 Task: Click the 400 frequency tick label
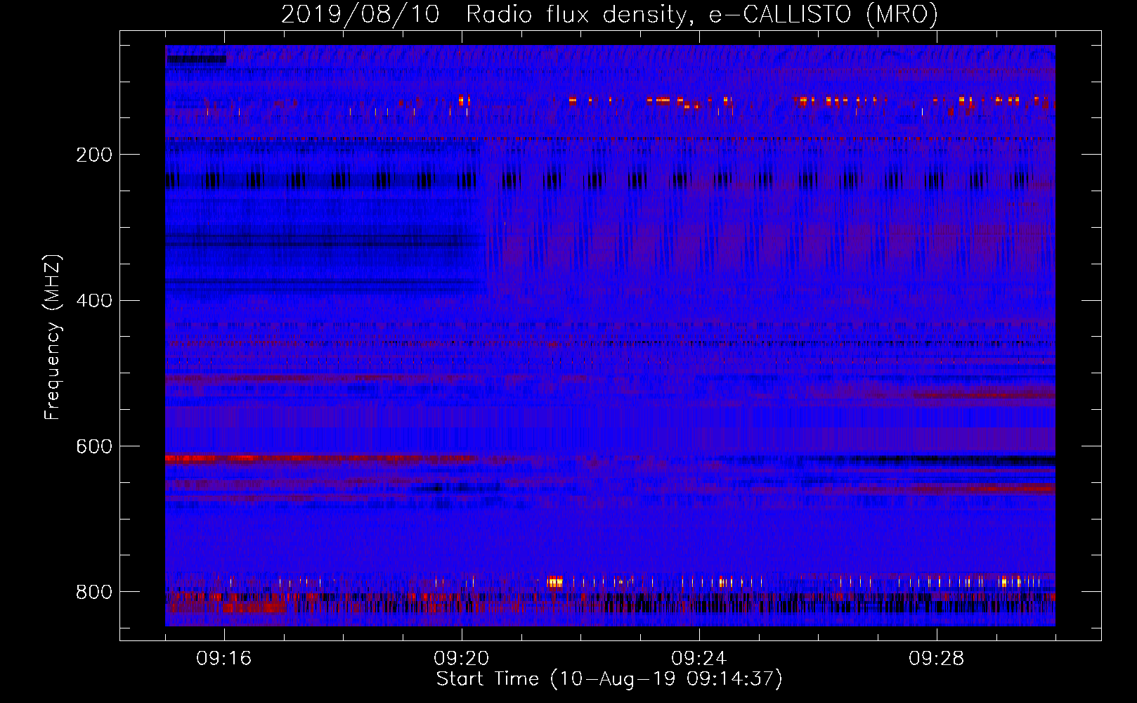[93, 301]
